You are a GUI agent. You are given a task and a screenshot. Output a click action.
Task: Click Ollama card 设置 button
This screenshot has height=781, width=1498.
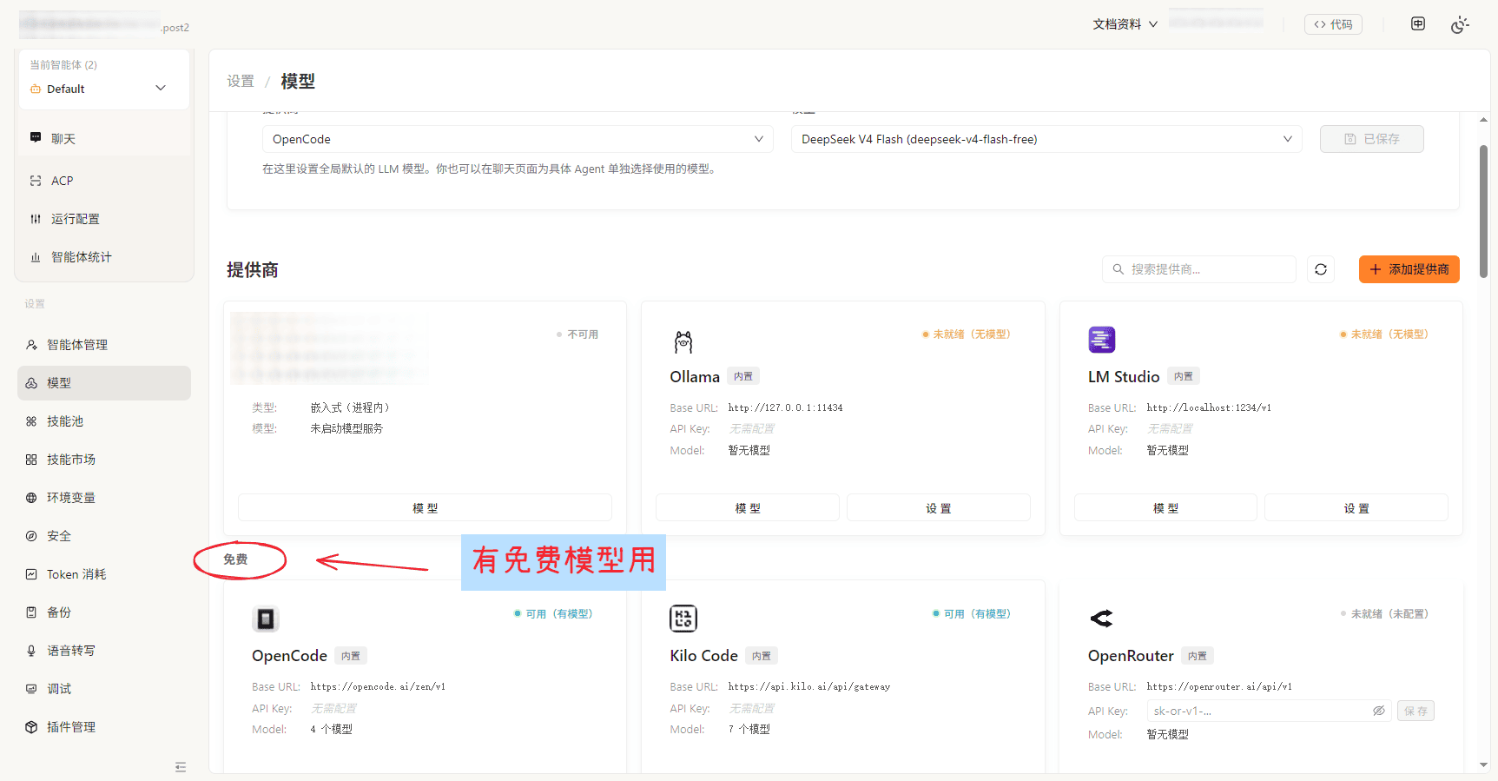[x=939, y=508]
